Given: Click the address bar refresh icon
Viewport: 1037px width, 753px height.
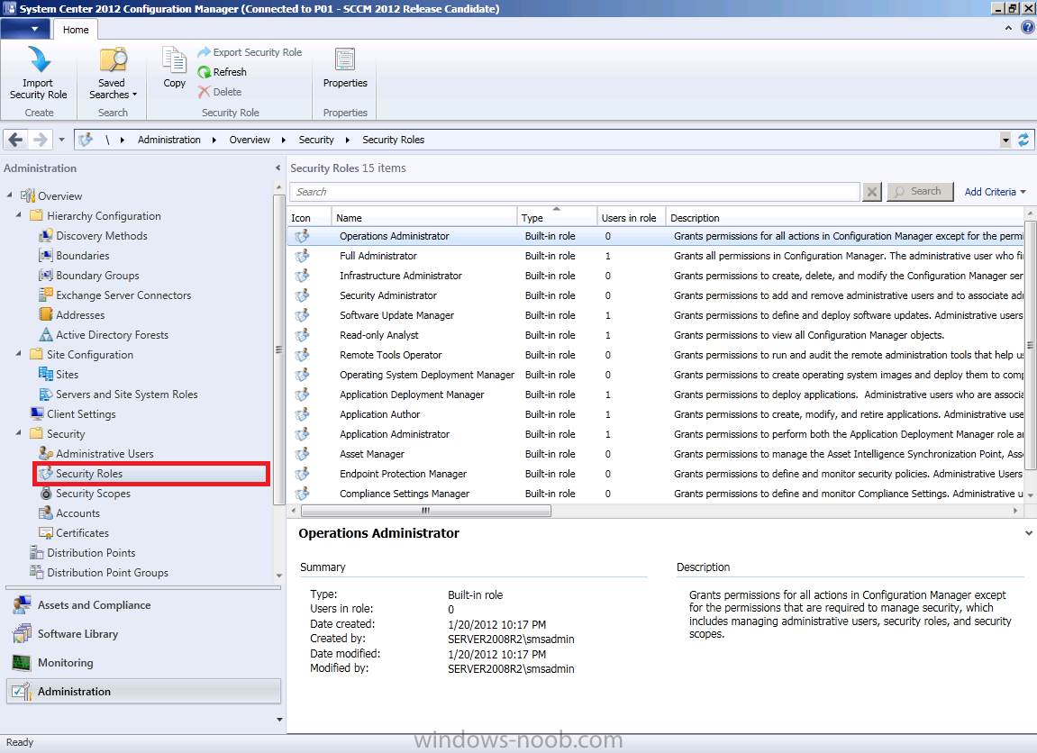Looking at the screenshot, I should [x=1023, y=140].
